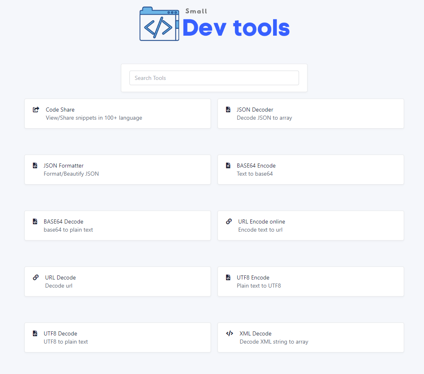Click the file icon beside UTF8 Encode

click(228, 277)
